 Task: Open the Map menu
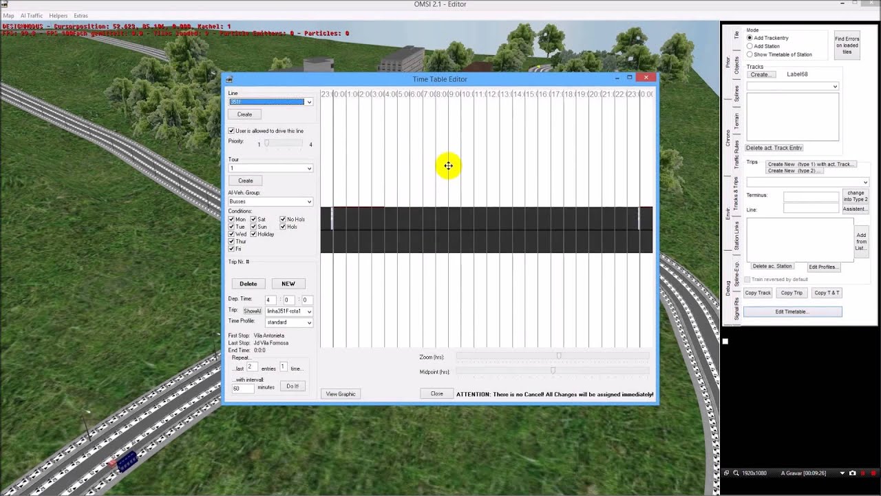[8, 15]
